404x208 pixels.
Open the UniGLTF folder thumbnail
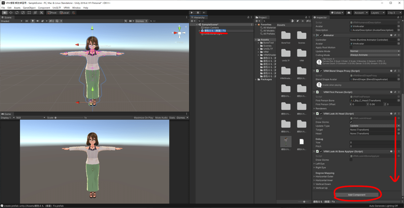[x=285, y=54]
